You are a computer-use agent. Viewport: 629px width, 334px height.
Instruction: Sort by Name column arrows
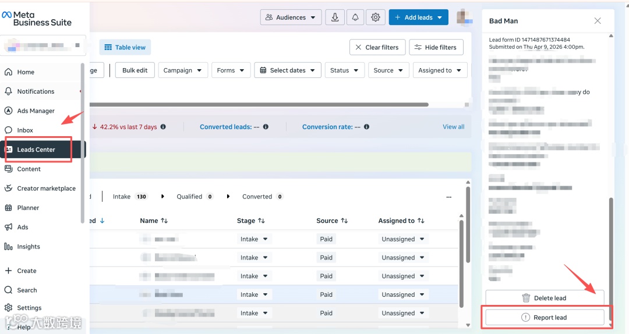click(x=164, y=221)
